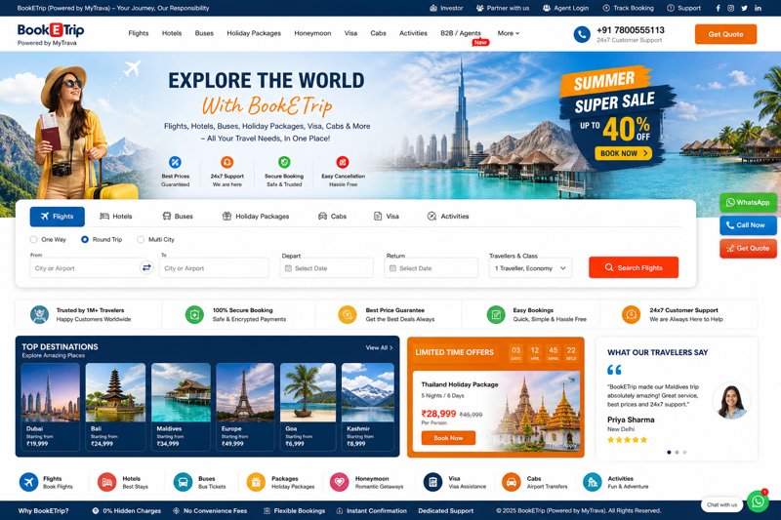This screenshot has height=520, width=781.
Task: Open the floating WhatsApp chat bubble
Action: [x=758, y=501]
